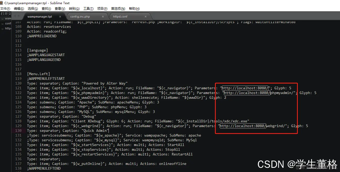
Task: Open the 帮助(H) menu
Action: [134, 9]
